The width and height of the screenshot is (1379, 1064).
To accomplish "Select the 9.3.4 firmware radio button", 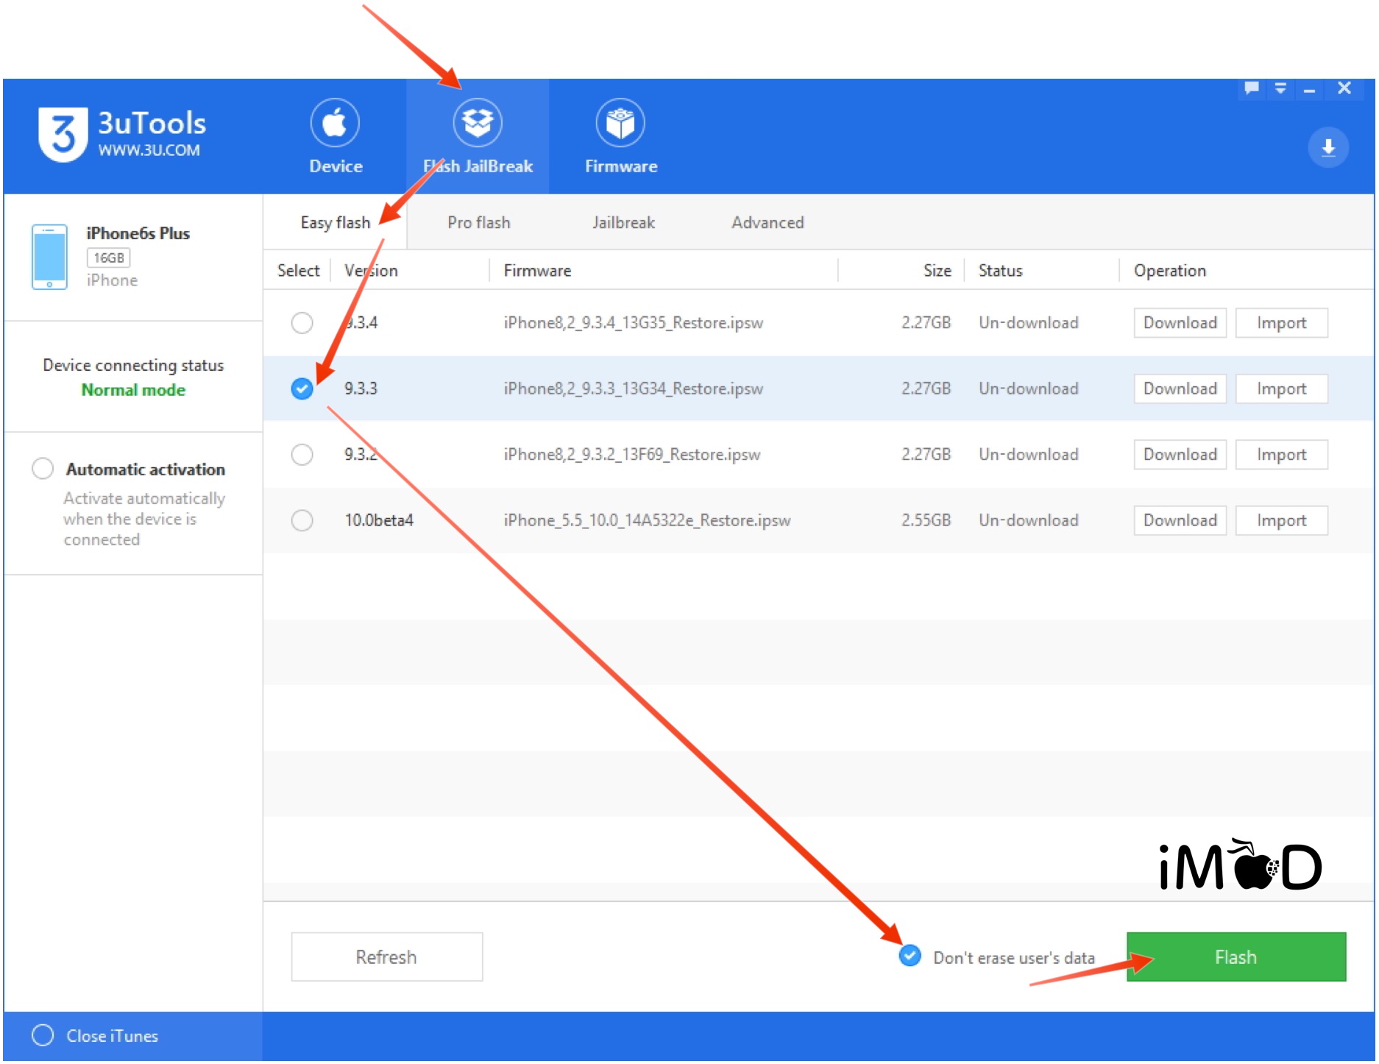I will pos(302,322).
